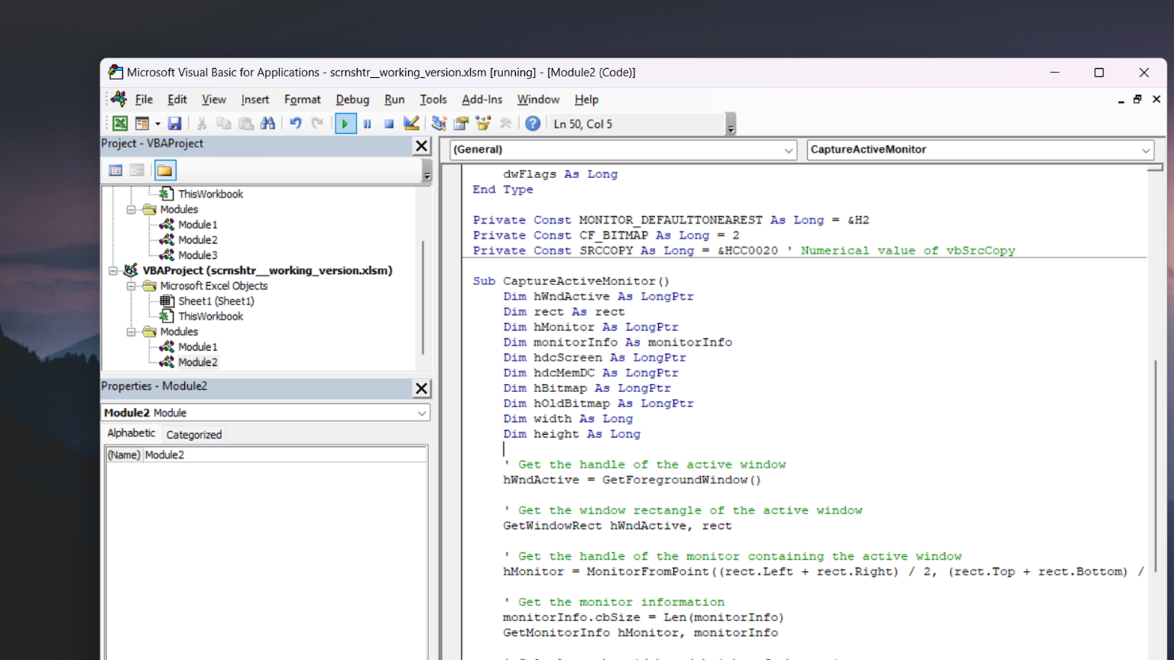
Task: Open the Format menu
Action: 302,100
